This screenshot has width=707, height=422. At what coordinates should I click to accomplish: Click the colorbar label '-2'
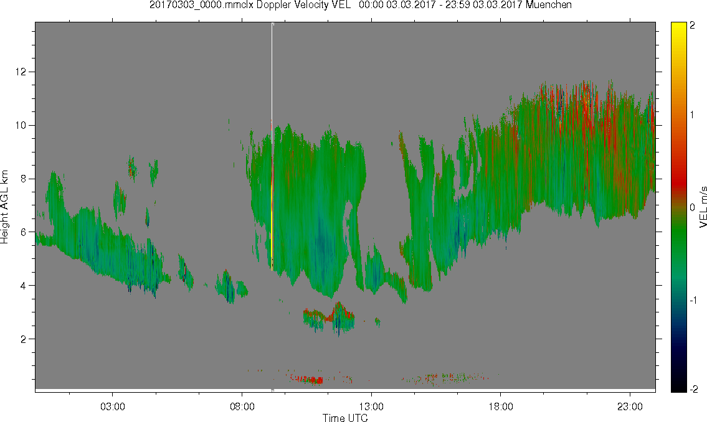693,389
